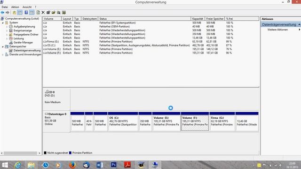Image resolution: width=301 pixels, height=169 pixels.
Task: Open Firefox from the taskbar
Action: [x=72, y=165]
